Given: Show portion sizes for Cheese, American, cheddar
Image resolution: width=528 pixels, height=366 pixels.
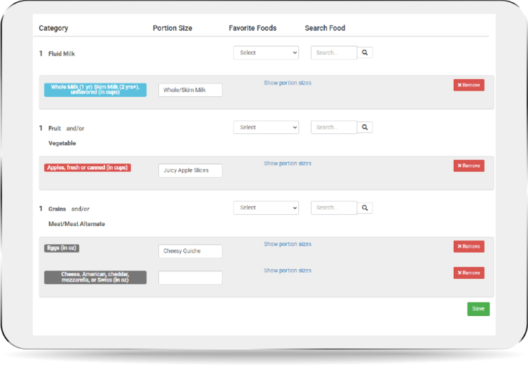Looking at the screenshot, I should coord(287,271).
